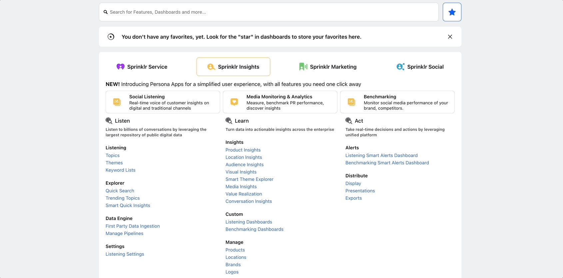Open Smart Theme Explorer
This screenshot has height=278, width=563.
coord(250,179)
